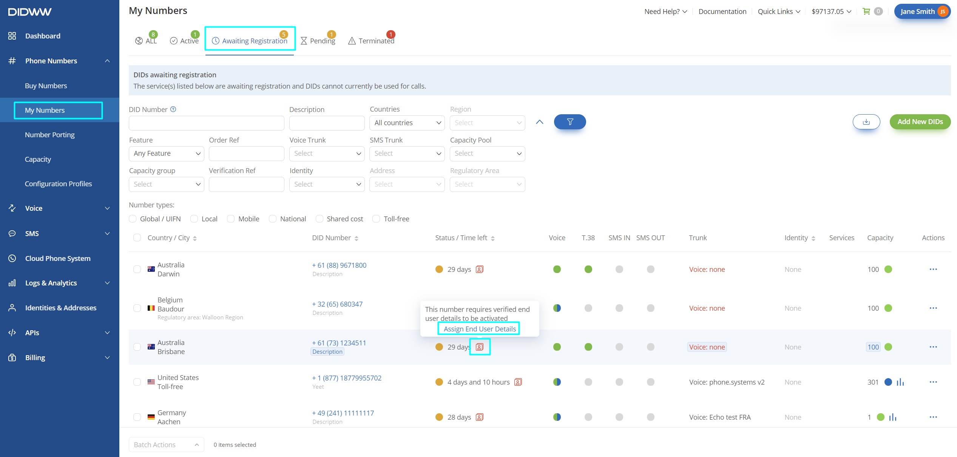The width and height of the screenshot is (957, 457).
Task: Open the Countries dropdown
Action: (407, 123)
